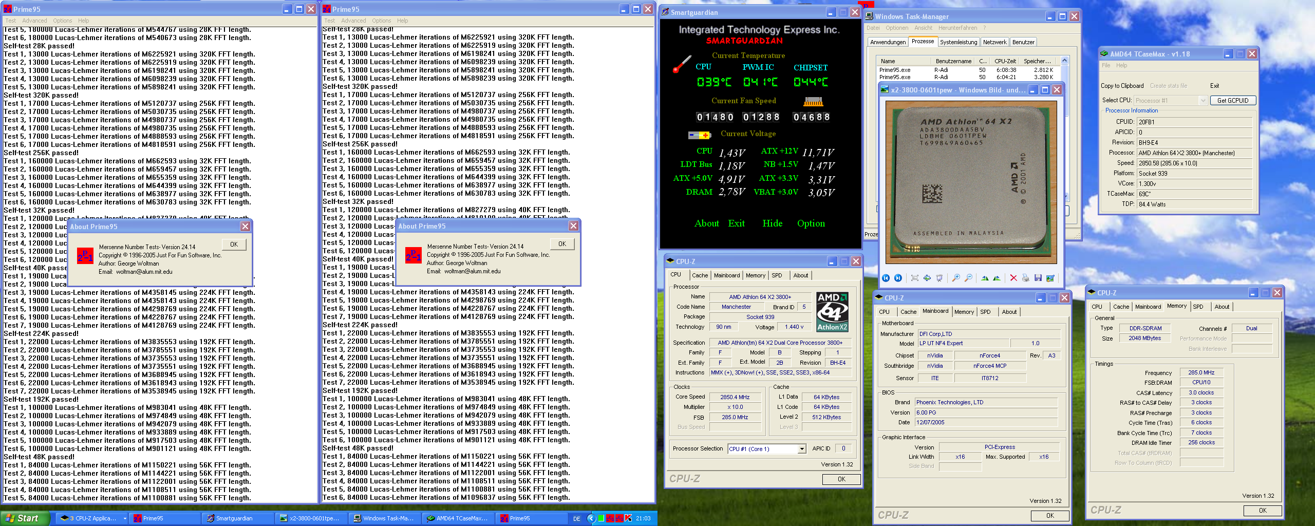Open the Windows Start menu
Screen dimensions: 1315x526
[25, 518]
